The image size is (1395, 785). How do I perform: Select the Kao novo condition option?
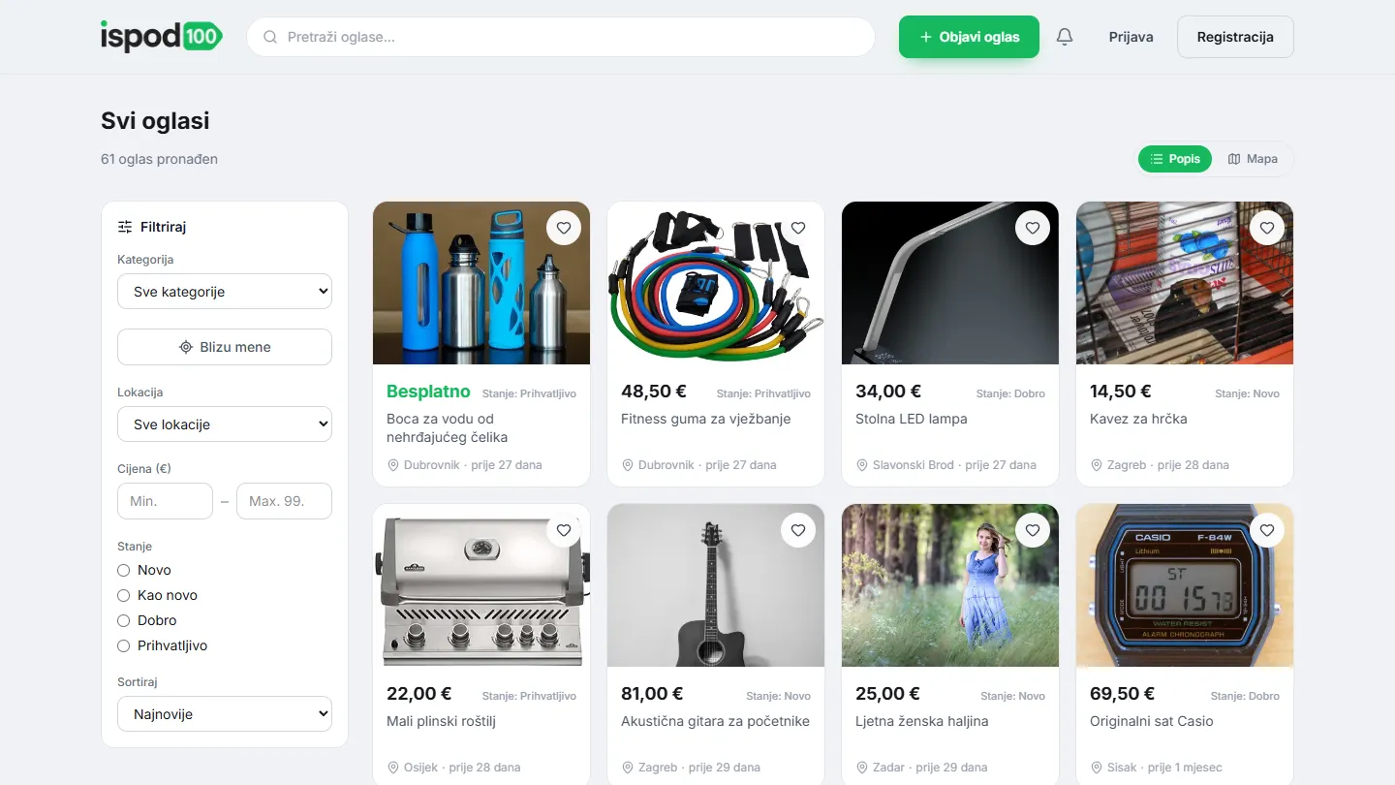pos(123,595)
